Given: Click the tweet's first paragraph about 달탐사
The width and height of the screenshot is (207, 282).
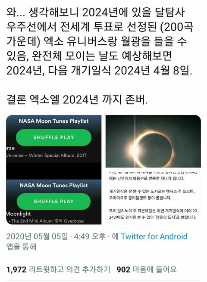Looking at the screenshot, I should [x=100, y=41].
